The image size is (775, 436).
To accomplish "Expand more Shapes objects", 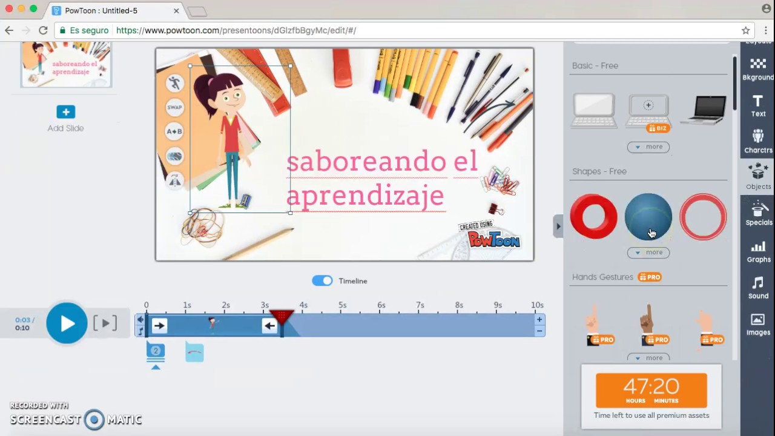I will click(648, 253).
